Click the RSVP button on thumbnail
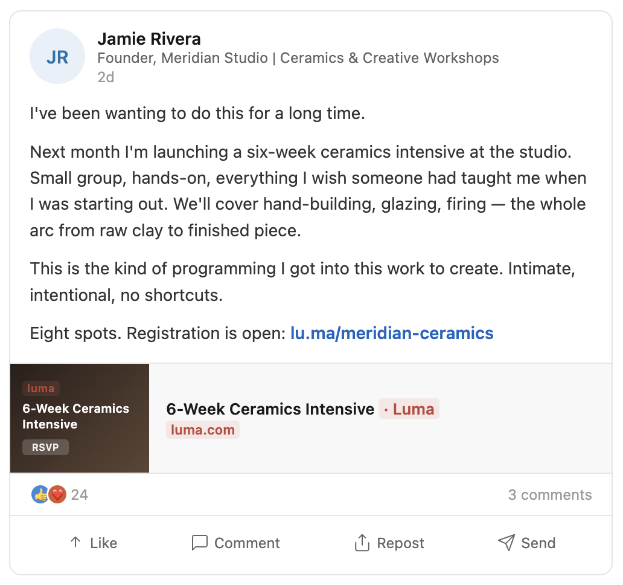This screenshot has height=585, width=623. point(45,447)
